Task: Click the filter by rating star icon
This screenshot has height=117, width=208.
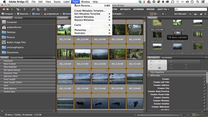Action: coord(163,14)
